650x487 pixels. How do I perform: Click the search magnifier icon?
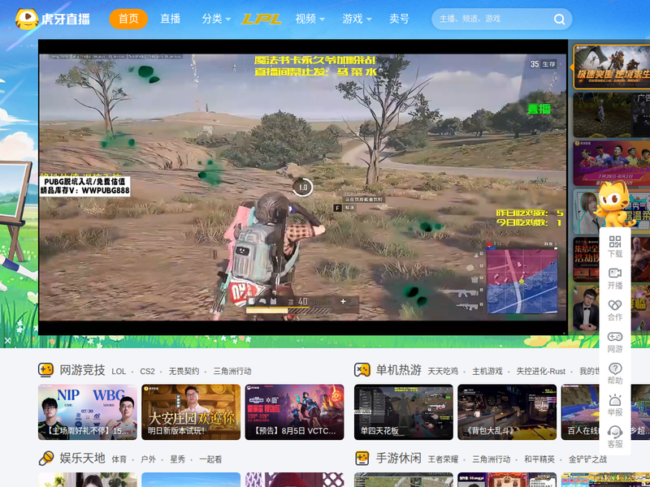click(559, 19)
